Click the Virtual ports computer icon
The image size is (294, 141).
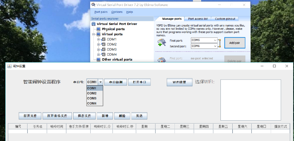point(98,34)
